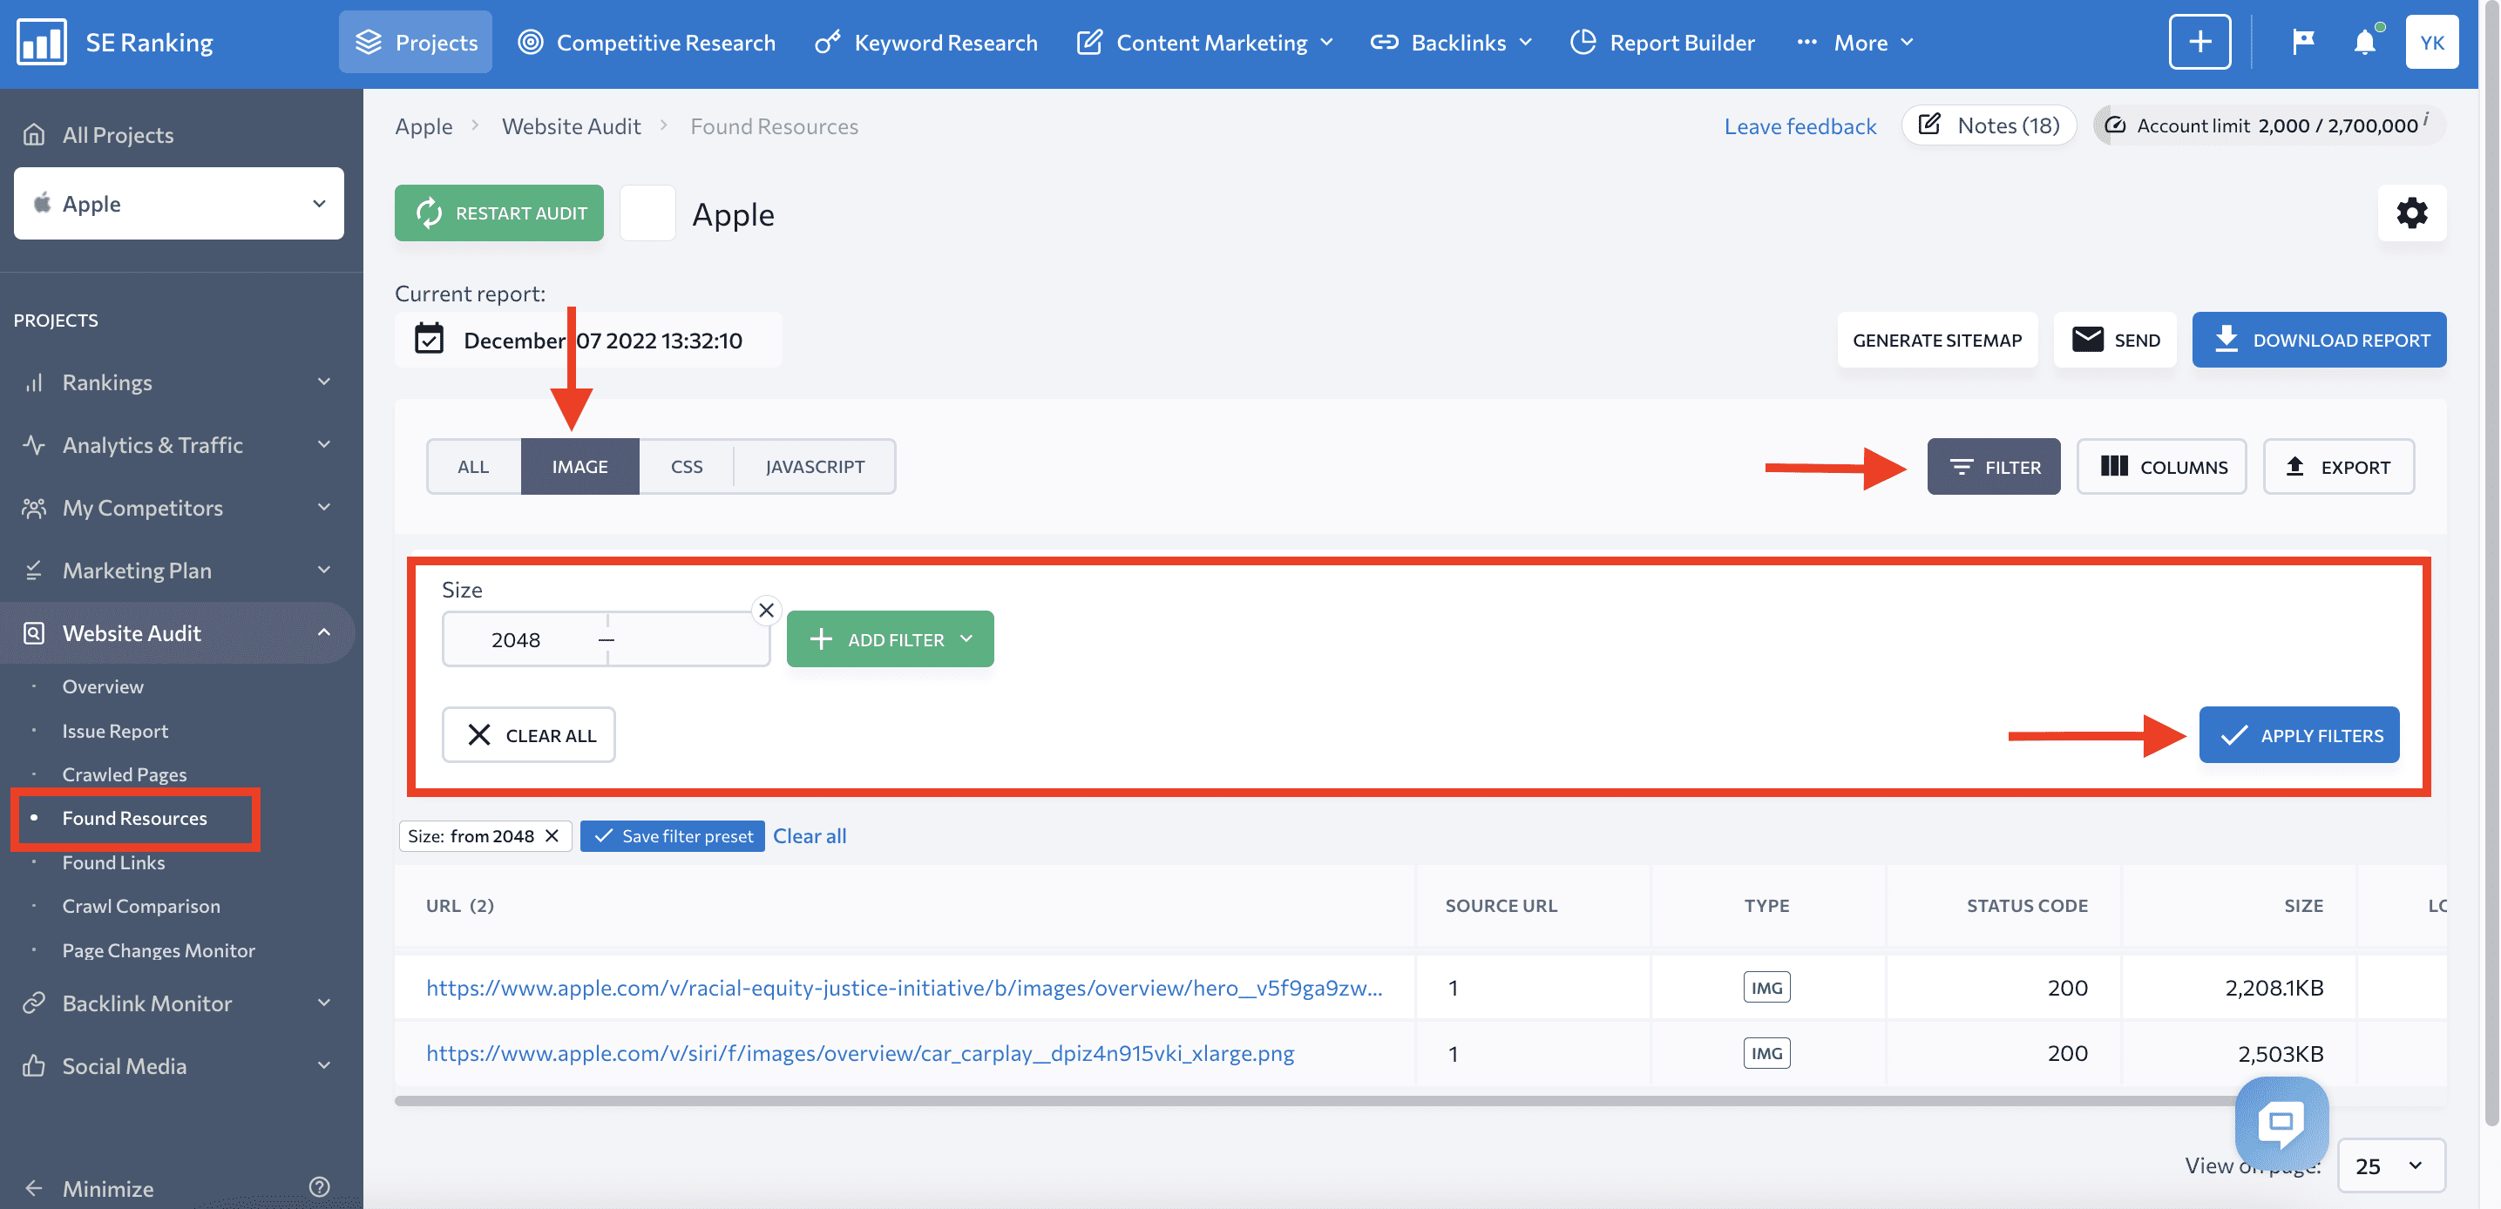Click the Export button

point(2338,466)
